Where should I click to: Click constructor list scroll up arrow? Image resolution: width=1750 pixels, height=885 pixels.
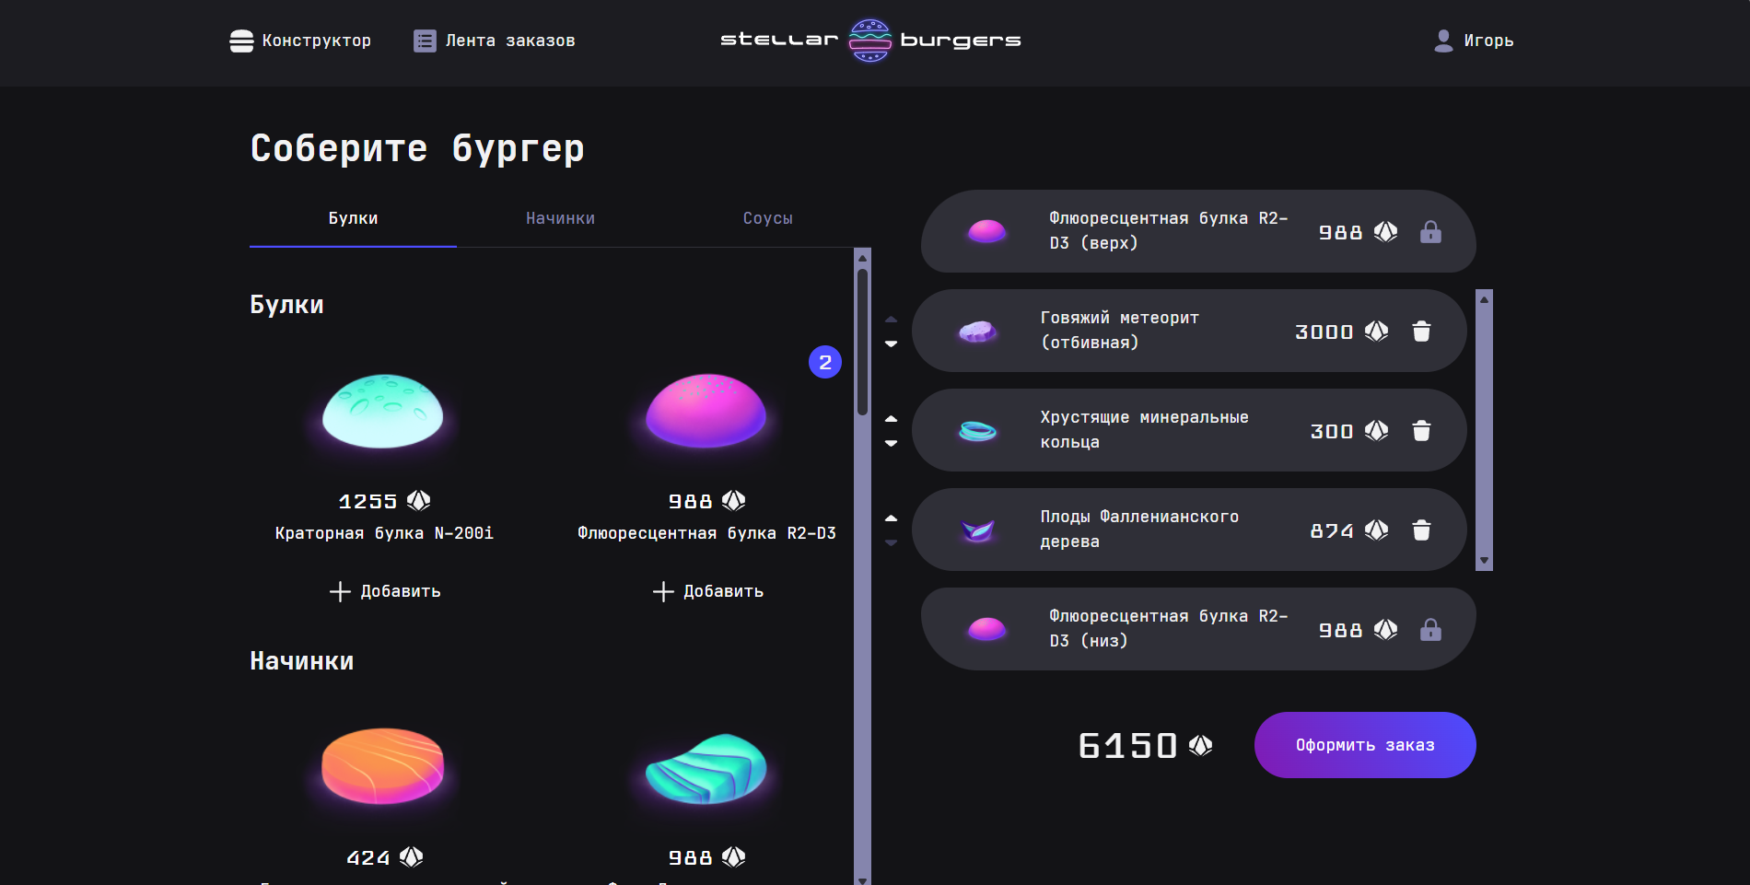[x=1484, y=298]
